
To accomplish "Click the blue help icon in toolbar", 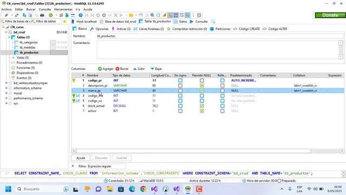I will pos(81,15).
